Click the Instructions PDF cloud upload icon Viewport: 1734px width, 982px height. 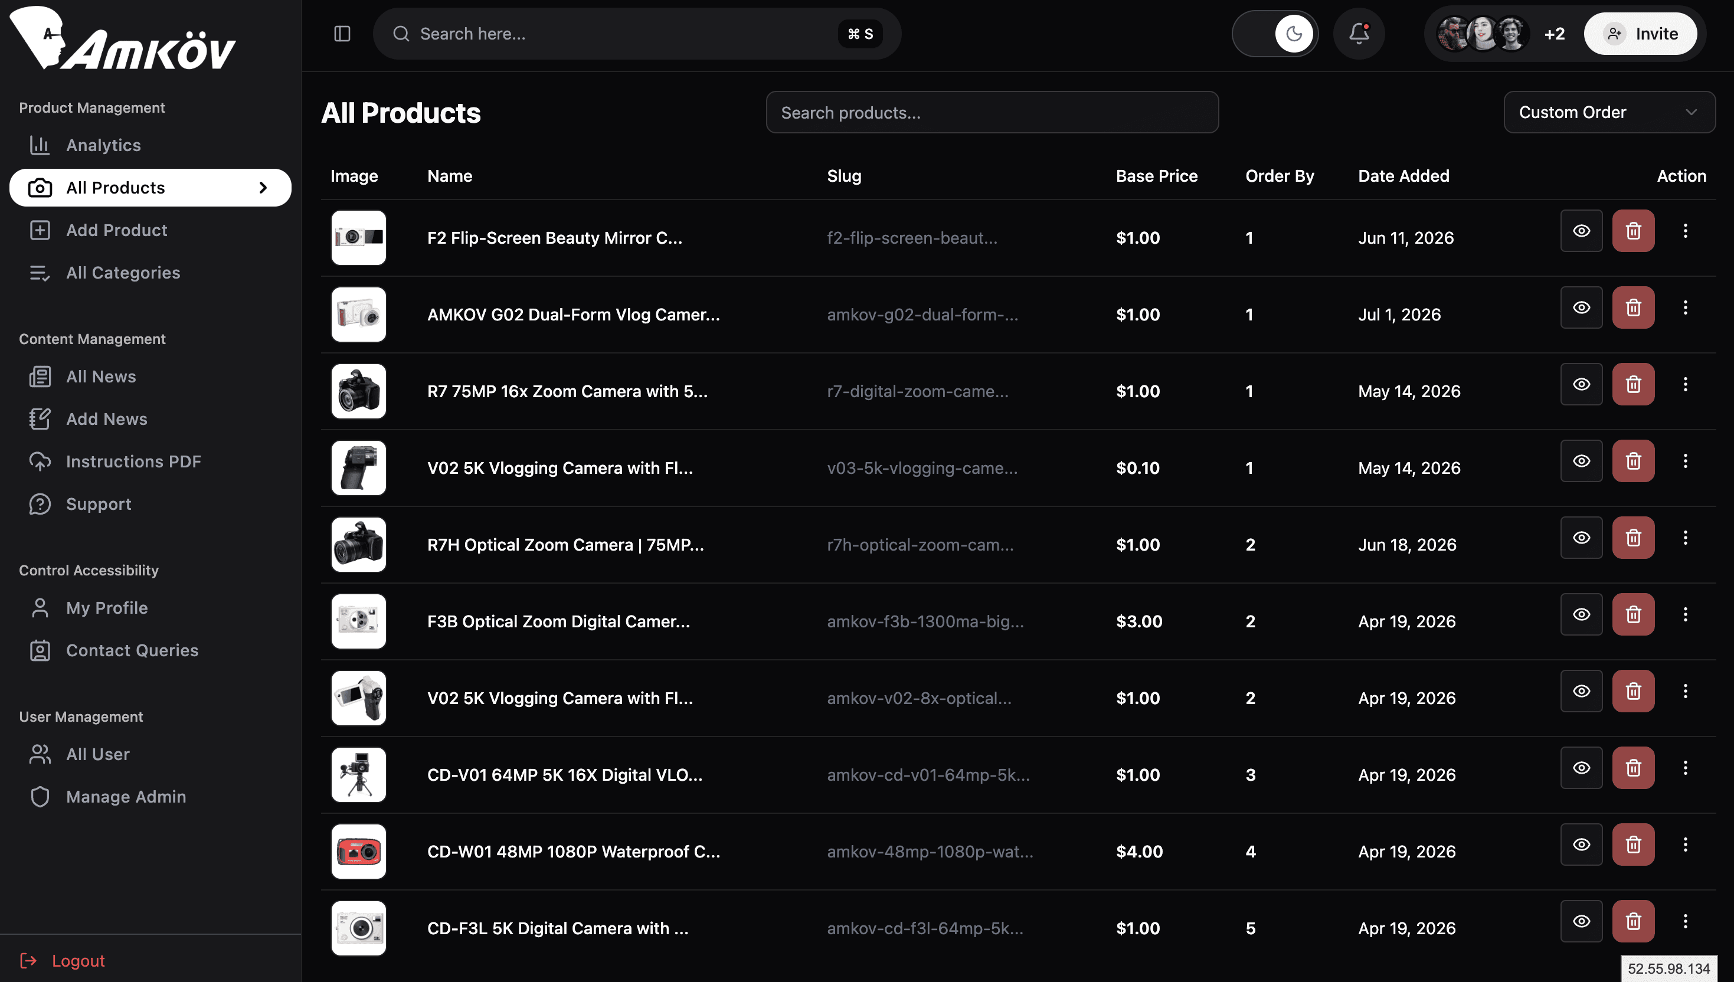40,461
